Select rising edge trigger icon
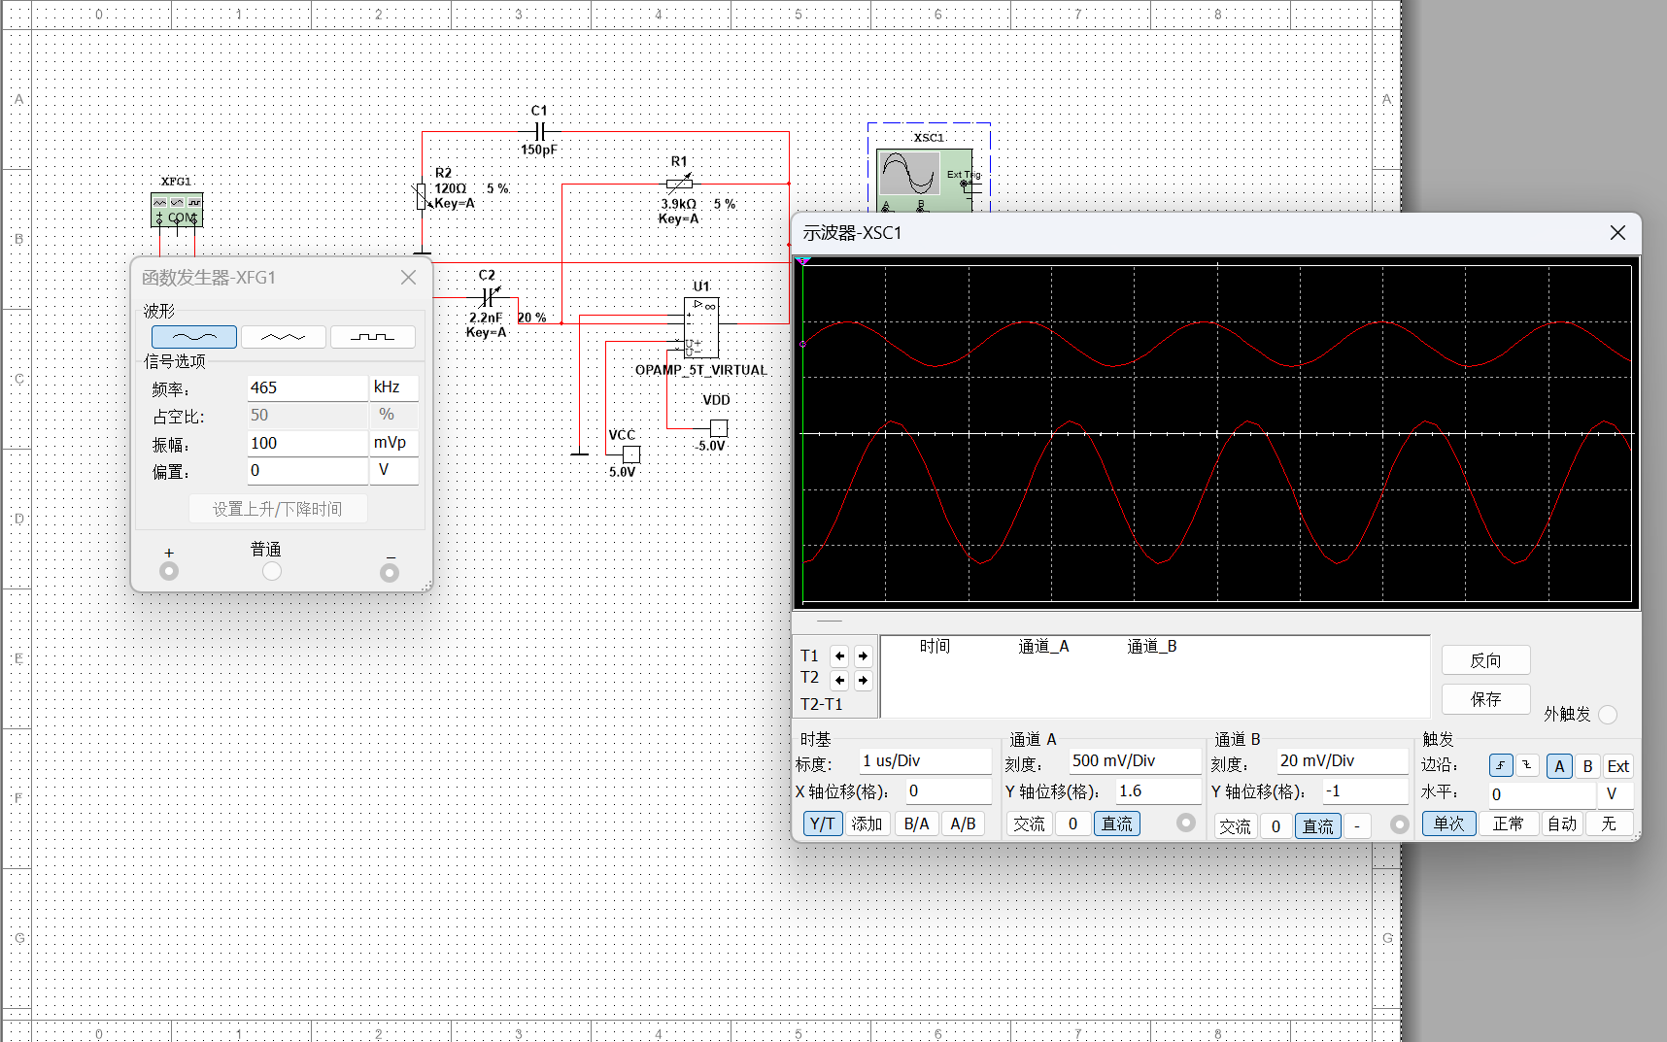The width and height of the screenshot is (1667, 1042). click(1501, 765)
